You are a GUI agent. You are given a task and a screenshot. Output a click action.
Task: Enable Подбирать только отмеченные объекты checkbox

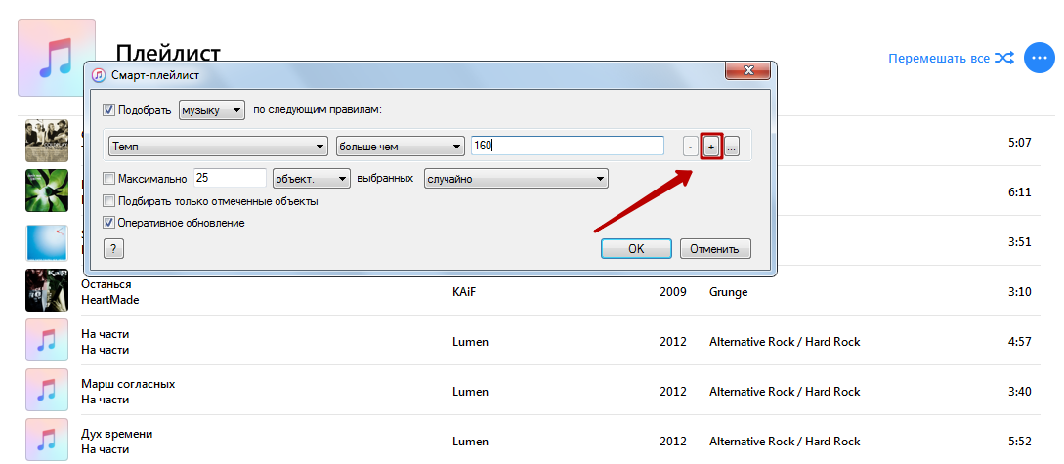pyautogui.click(x=109, y=201)
